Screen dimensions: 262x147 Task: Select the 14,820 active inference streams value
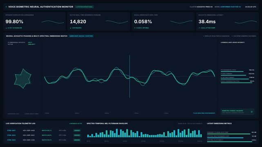coord(78,22)
